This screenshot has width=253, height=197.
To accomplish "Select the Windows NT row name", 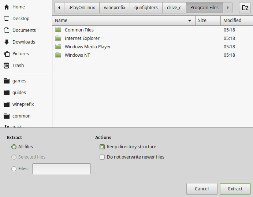I will 78,55.
